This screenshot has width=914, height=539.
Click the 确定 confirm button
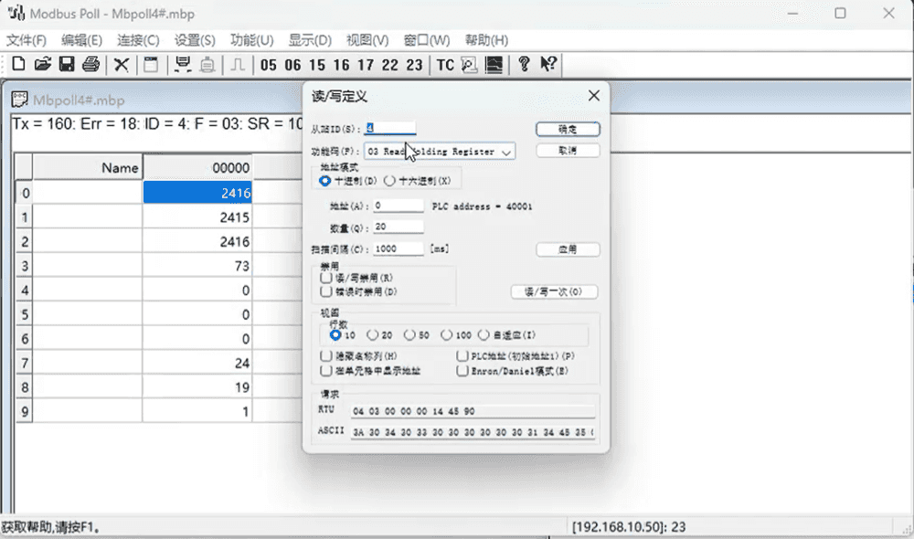coord(567,130)
